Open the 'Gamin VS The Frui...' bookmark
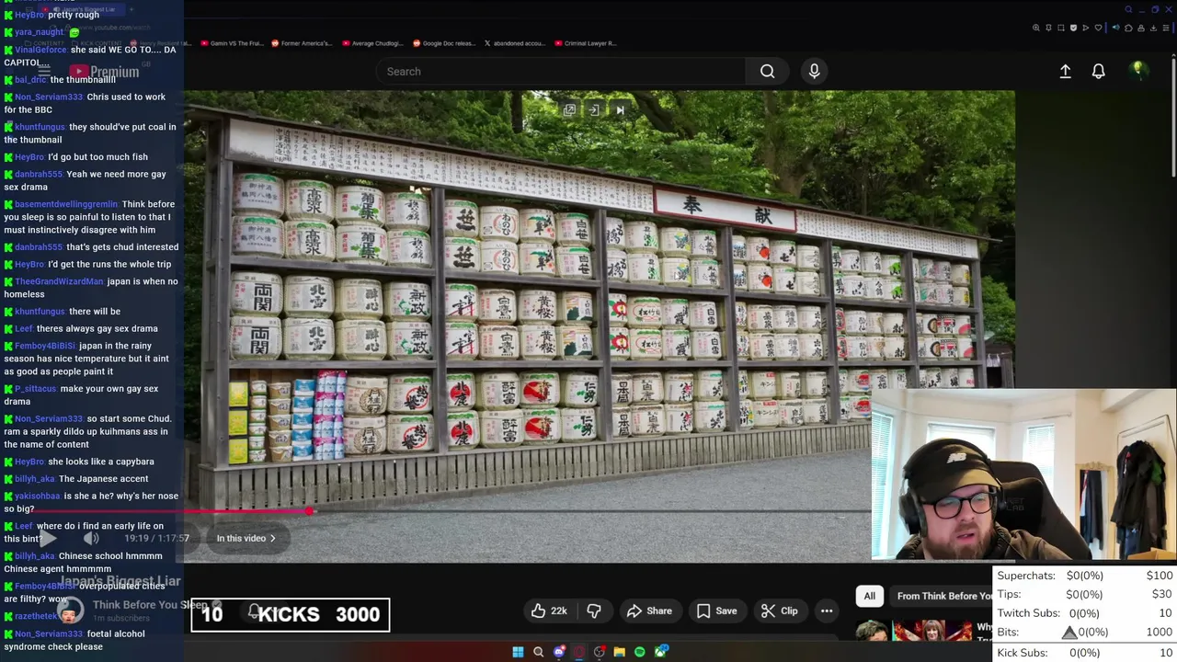Viewport: 1177px width, 662px height. tap(231, 43)
